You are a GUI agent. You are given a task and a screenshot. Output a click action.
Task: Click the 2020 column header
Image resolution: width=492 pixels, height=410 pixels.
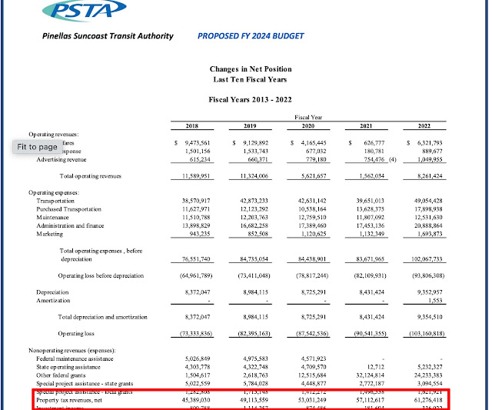click(x=307, y=126)
